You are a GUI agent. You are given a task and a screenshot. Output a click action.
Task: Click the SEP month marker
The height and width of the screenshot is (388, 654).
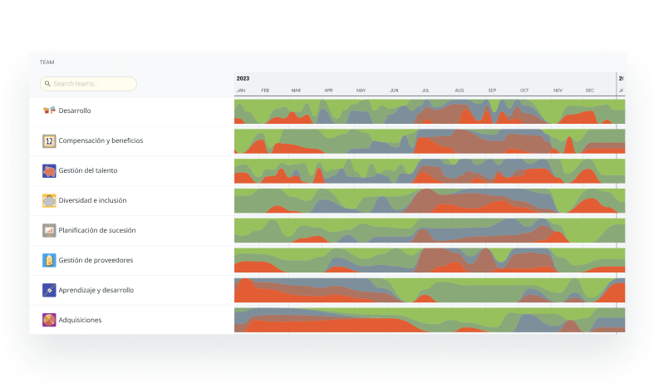(x=492, y=91)
